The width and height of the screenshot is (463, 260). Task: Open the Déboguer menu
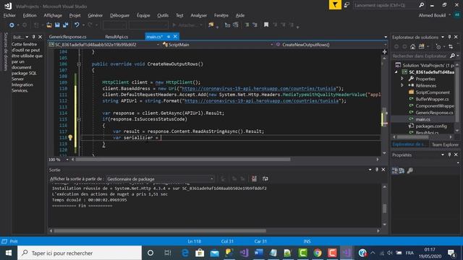tap(119, 15)
